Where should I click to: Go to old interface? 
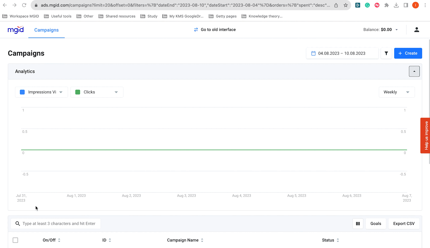pyautogui.click(x=218, y=30)
